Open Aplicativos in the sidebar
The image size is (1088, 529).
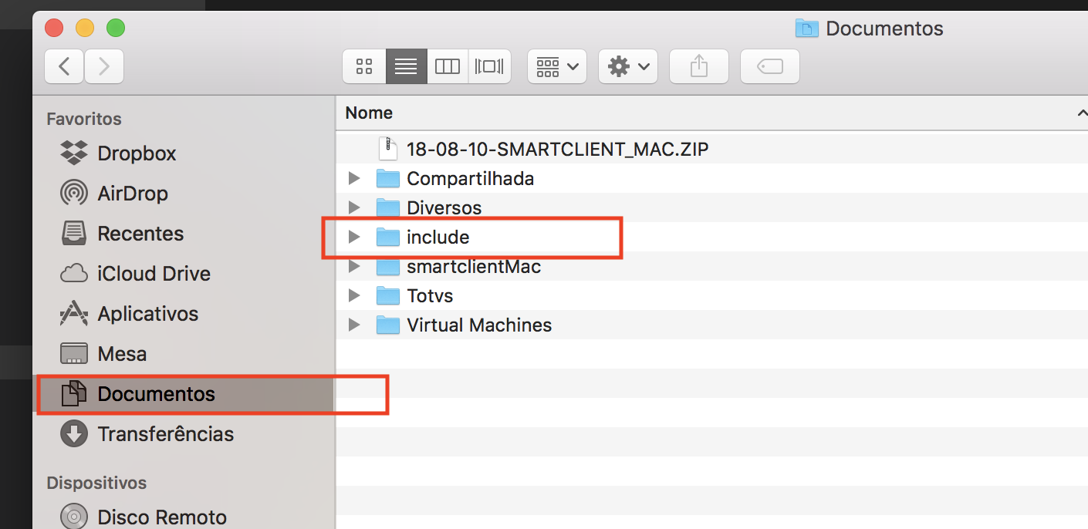[184, 314]
